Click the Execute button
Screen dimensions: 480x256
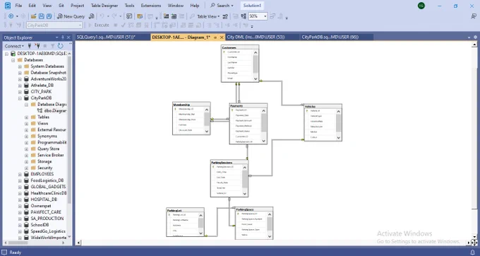pos(99,25)
